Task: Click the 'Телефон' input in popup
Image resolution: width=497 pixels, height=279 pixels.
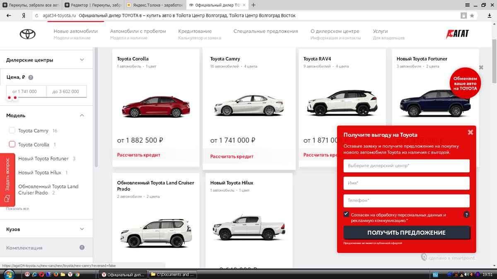Action: [x=406, y=200]
